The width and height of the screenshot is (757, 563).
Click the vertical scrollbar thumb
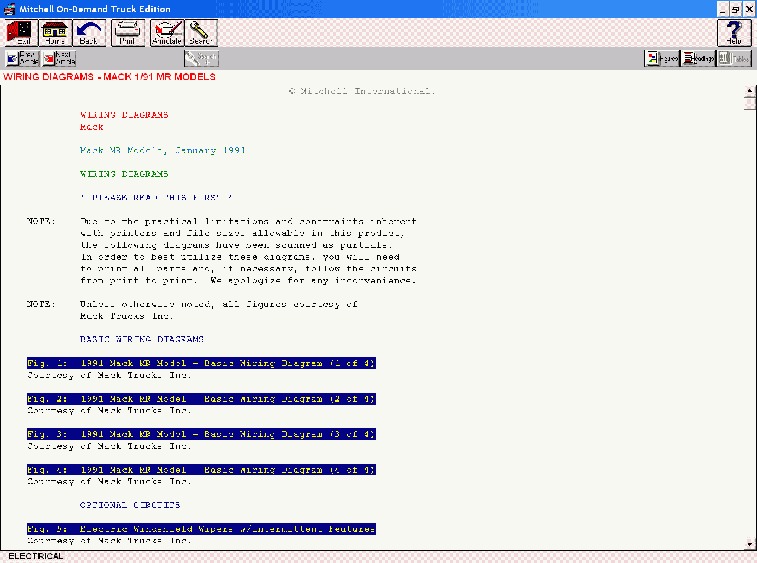tap(750, 103)
